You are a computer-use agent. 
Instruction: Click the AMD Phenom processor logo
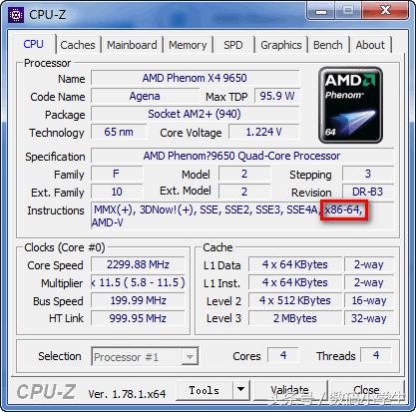(x=350, y=105)
